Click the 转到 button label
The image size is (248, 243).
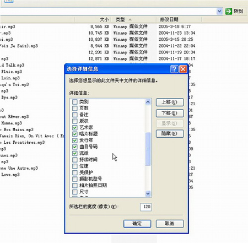(238, 12)
